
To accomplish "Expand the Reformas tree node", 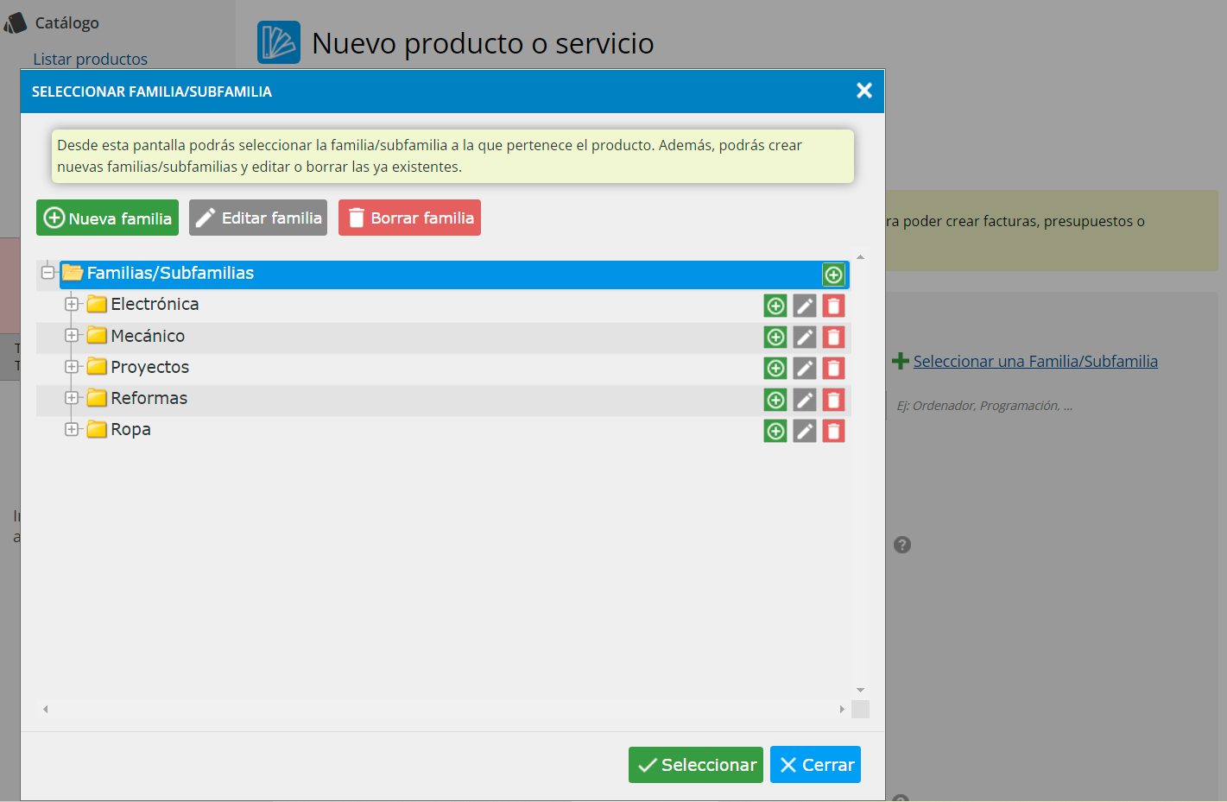I will [72, 398].
